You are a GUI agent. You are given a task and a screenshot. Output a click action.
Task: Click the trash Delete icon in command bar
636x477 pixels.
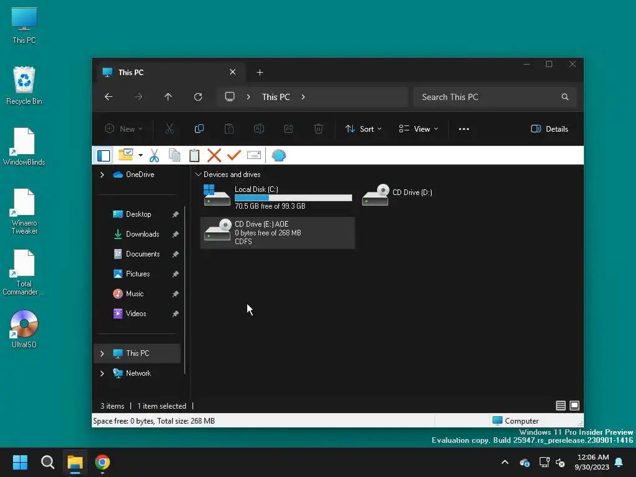coord(319,129)
